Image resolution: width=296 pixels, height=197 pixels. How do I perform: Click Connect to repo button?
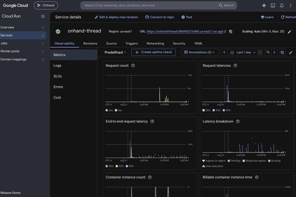pos(159,17)
